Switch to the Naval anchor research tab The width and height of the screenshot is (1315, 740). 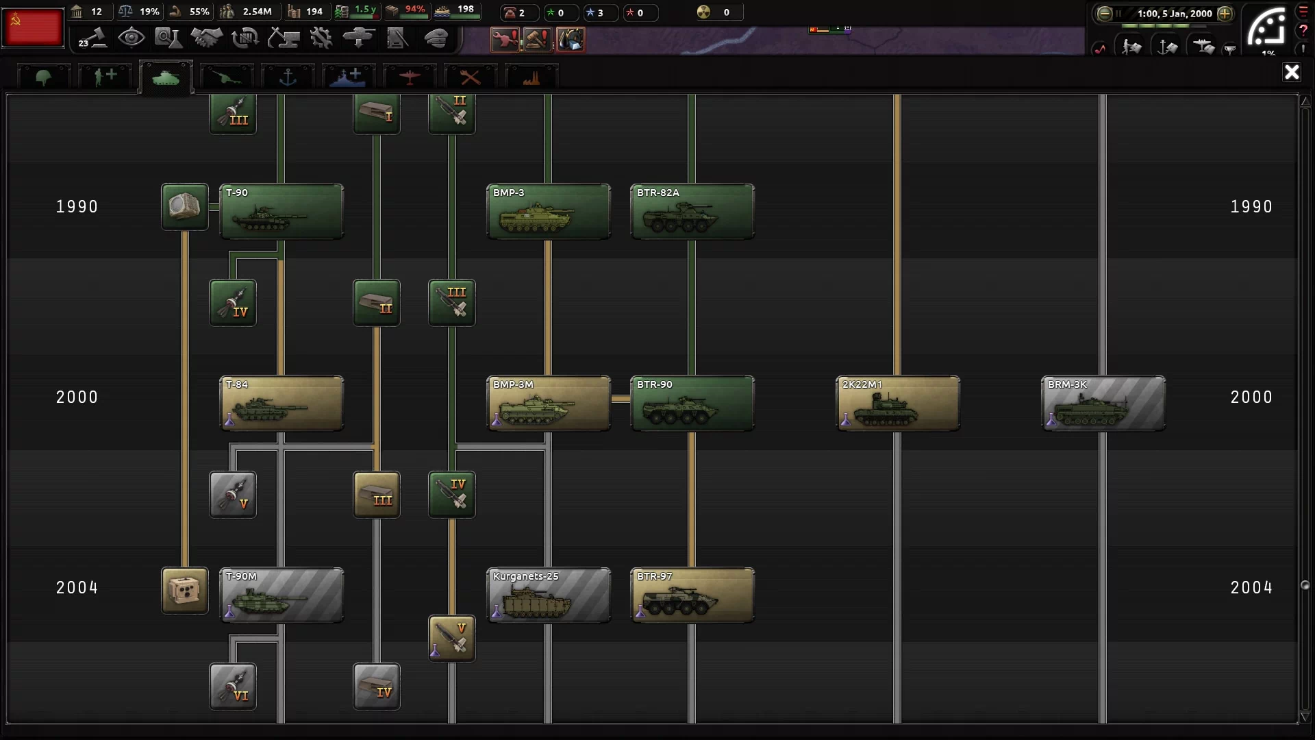[288, 77]
